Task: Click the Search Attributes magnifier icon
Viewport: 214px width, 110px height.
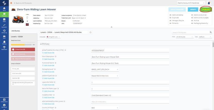Action: tap(211, 32)
